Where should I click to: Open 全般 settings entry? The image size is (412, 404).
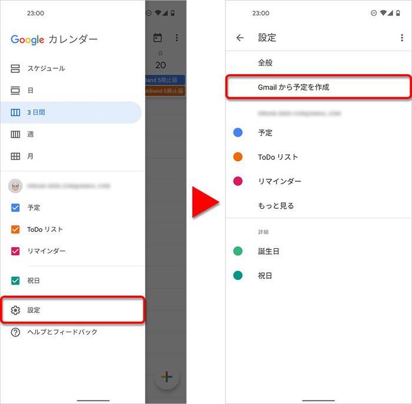tap(318, 63)
